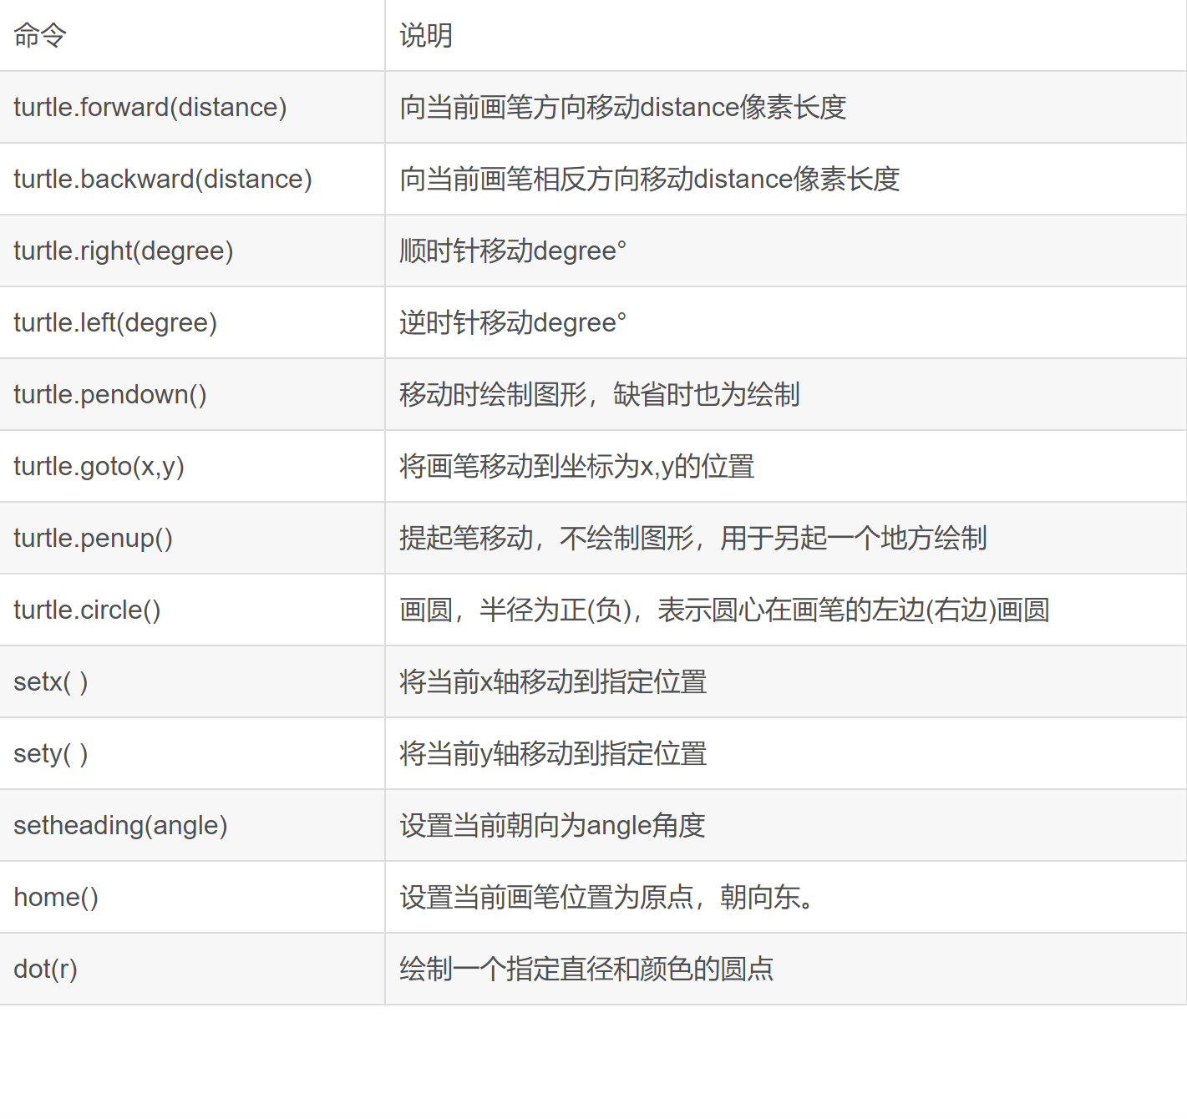The height and width of the screenshot is (1119, 1187).
Task: Click the turtle.left(degree) command text
Action: pyautogui.click(x=114, y=322)
